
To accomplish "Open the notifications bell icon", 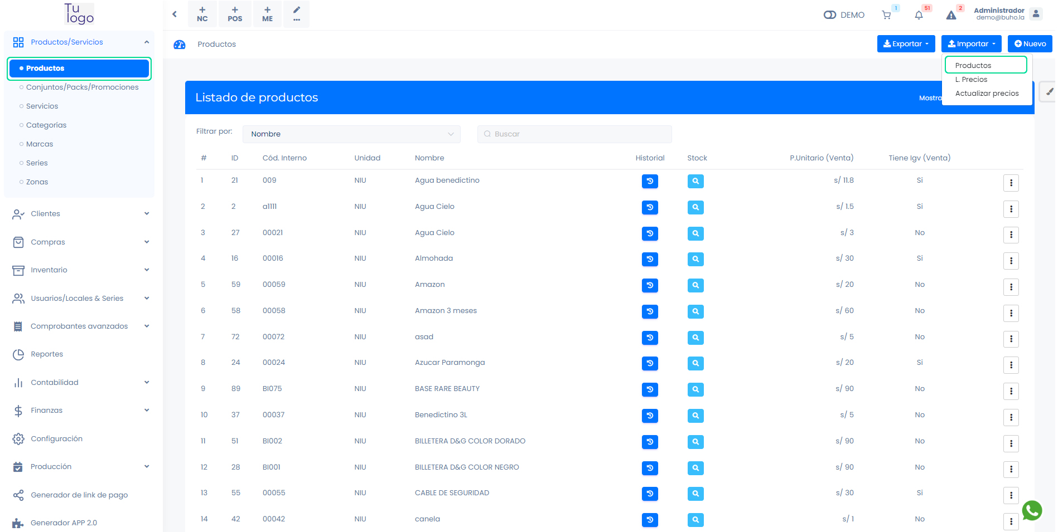I will 919,15.
